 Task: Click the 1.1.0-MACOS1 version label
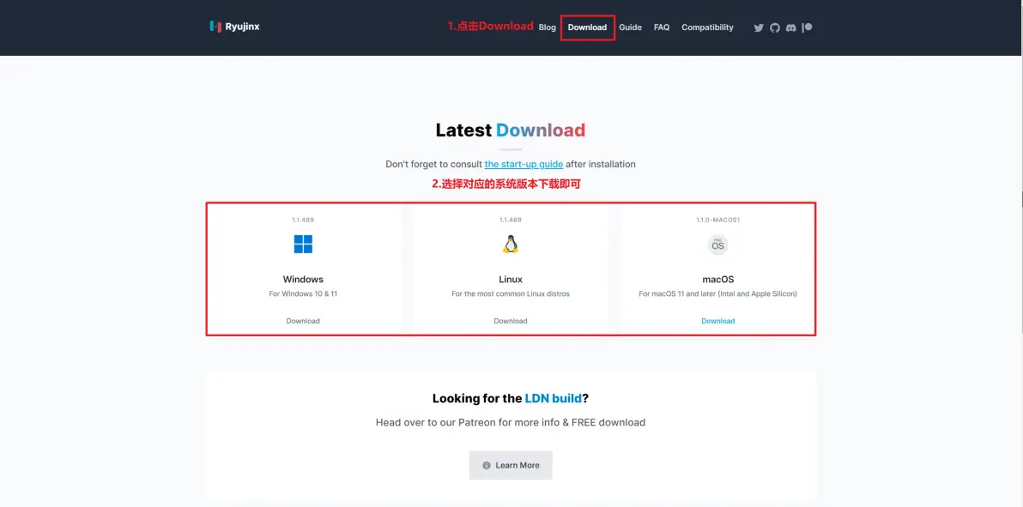717,220
